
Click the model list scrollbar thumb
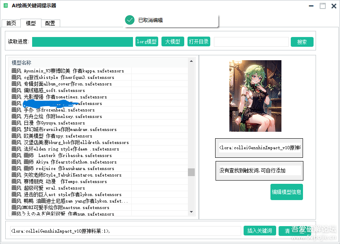[191, 172]
